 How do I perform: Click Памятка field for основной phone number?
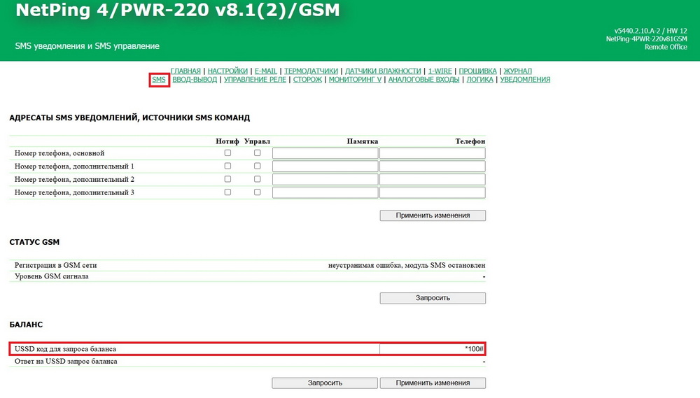(x=325, y=153)
